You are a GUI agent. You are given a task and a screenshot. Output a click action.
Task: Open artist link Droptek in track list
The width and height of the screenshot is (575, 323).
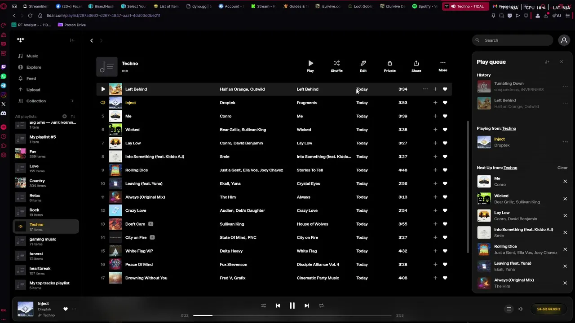click(x=227, y=103)
